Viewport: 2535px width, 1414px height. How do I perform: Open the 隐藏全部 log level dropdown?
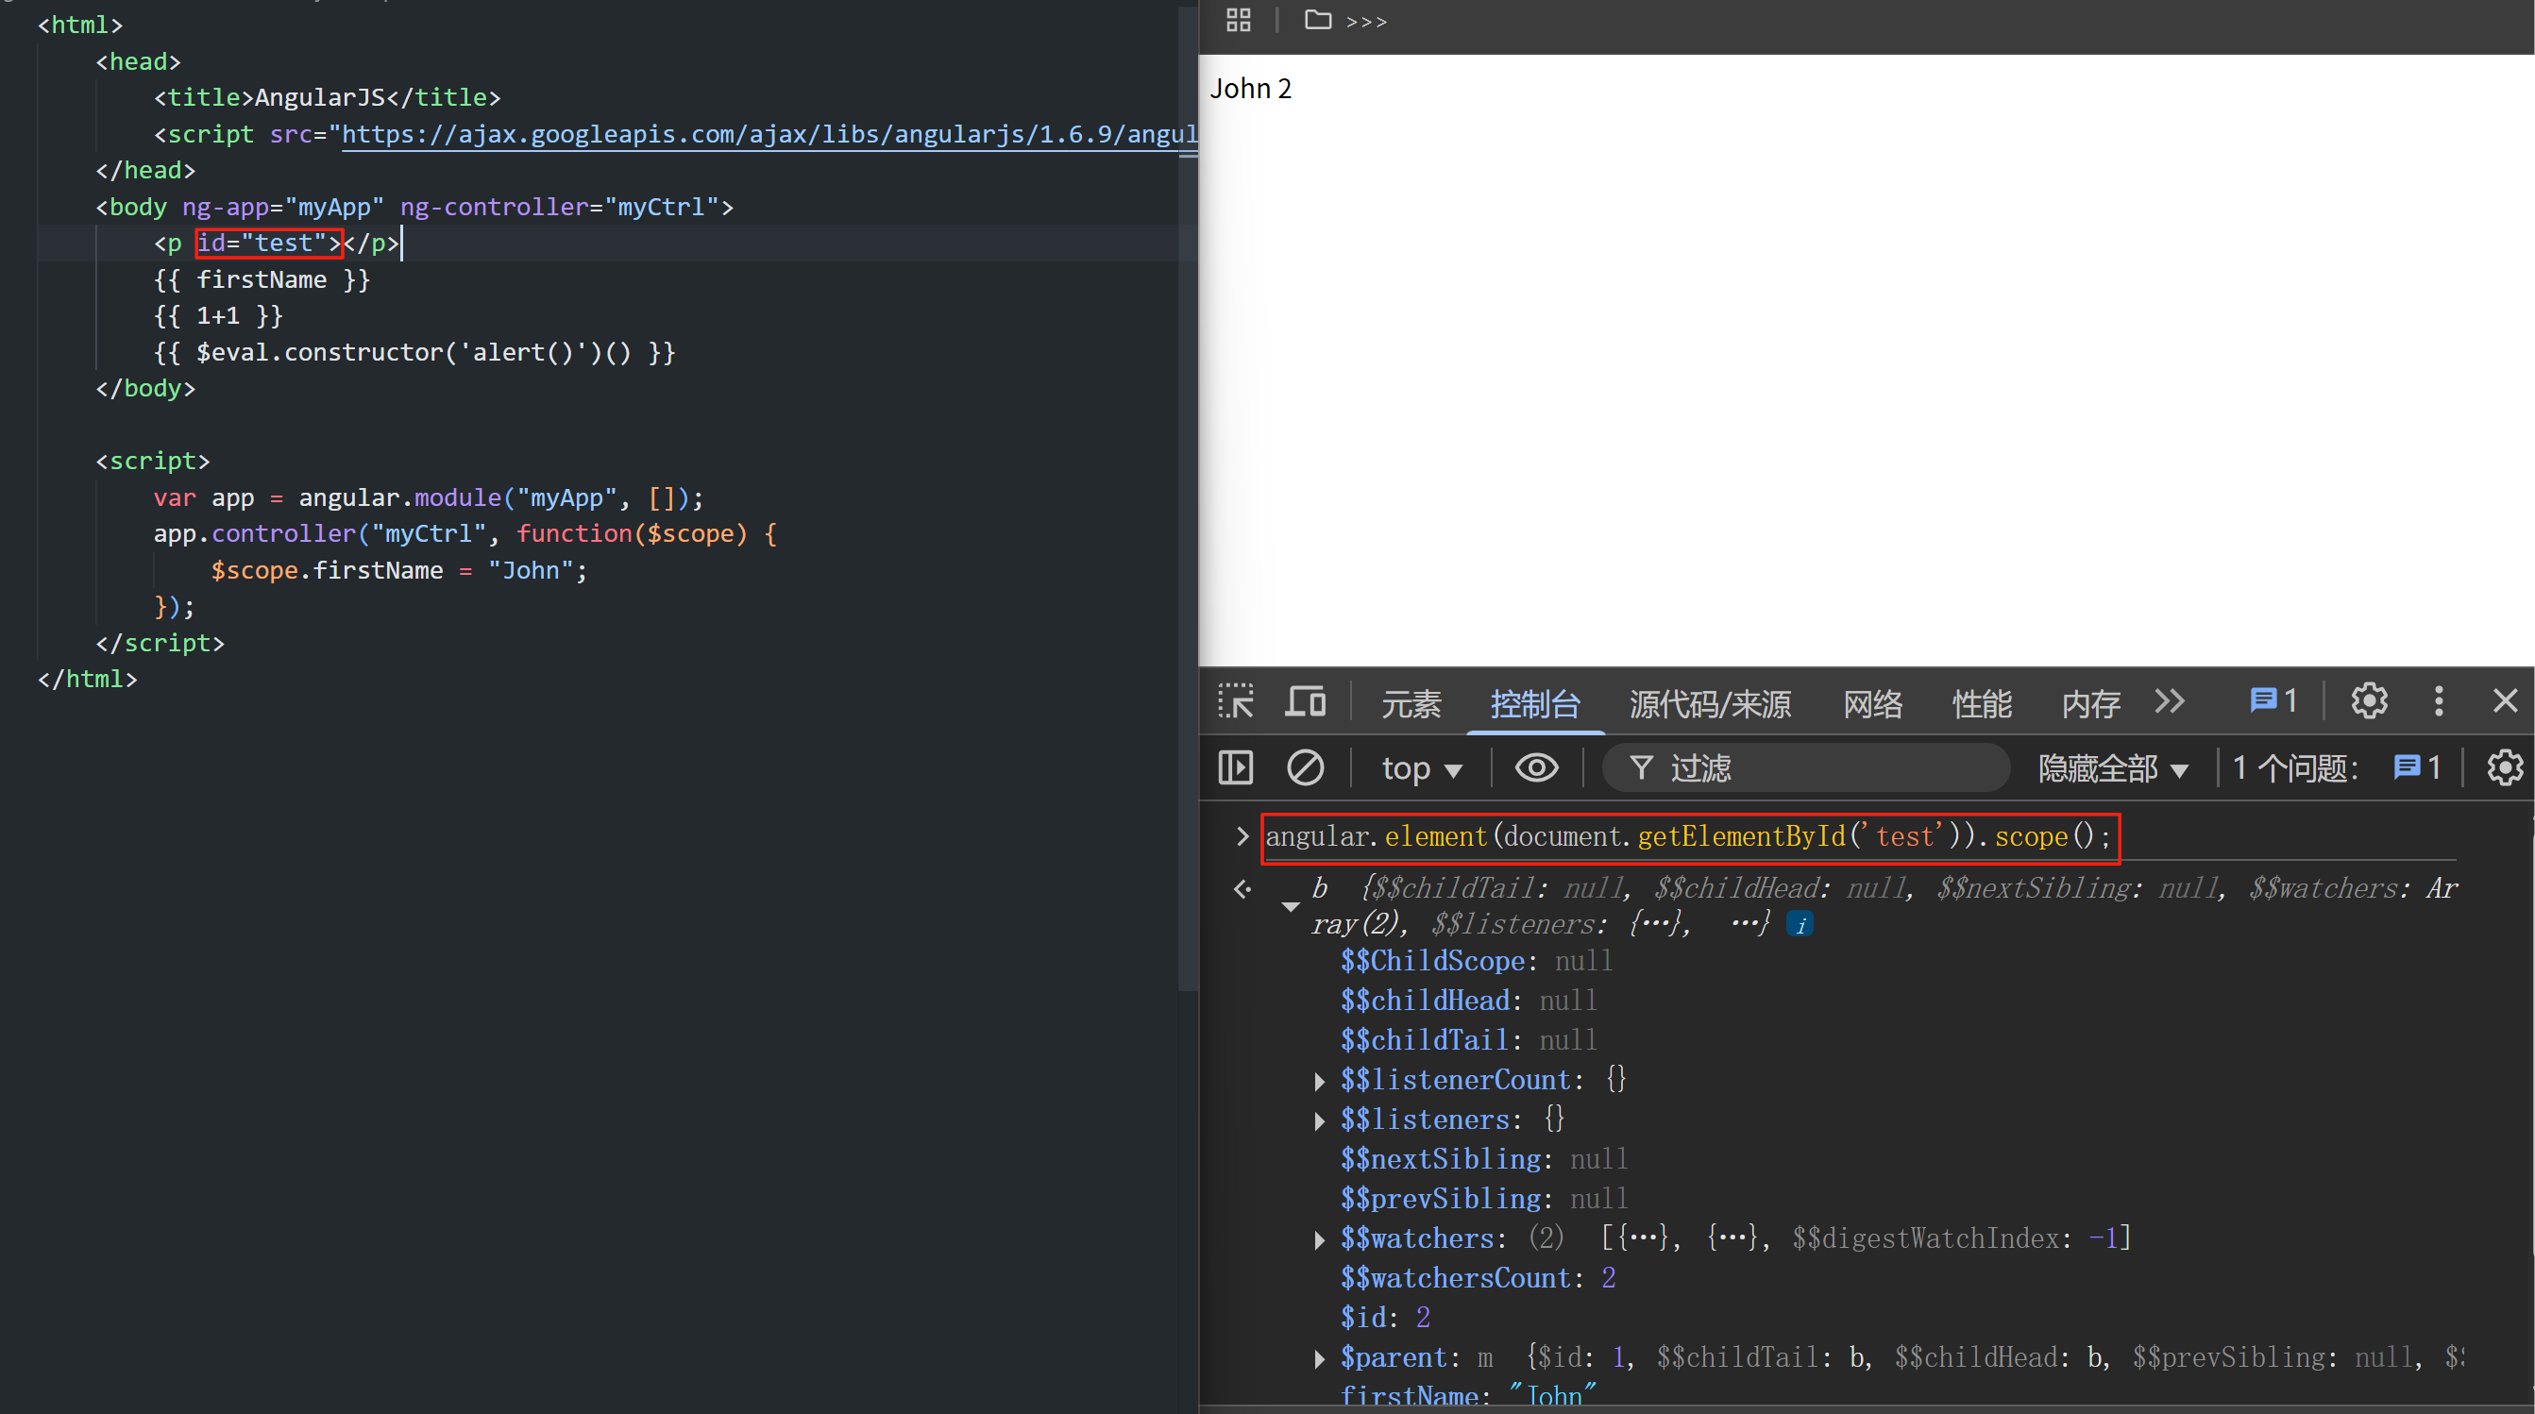[2112, 768]
